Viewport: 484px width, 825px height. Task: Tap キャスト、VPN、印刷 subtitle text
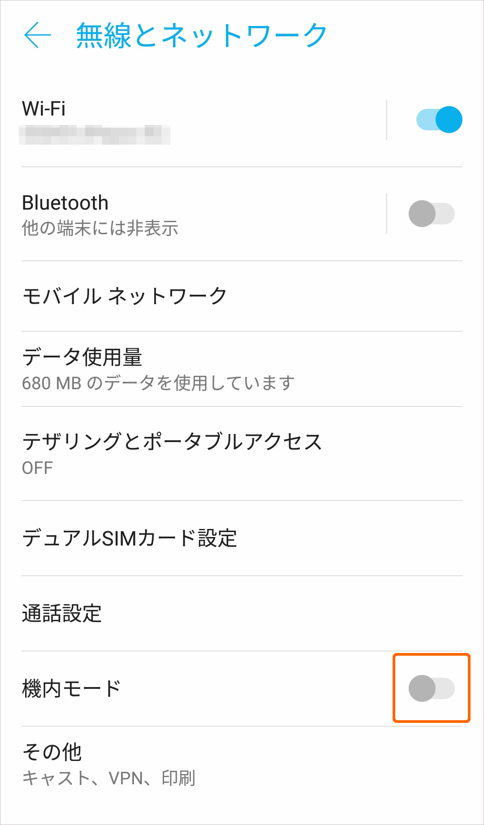109,778
